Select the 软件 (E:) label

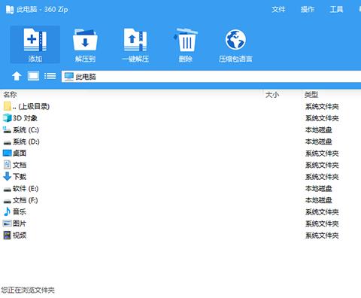pos(26,188)
